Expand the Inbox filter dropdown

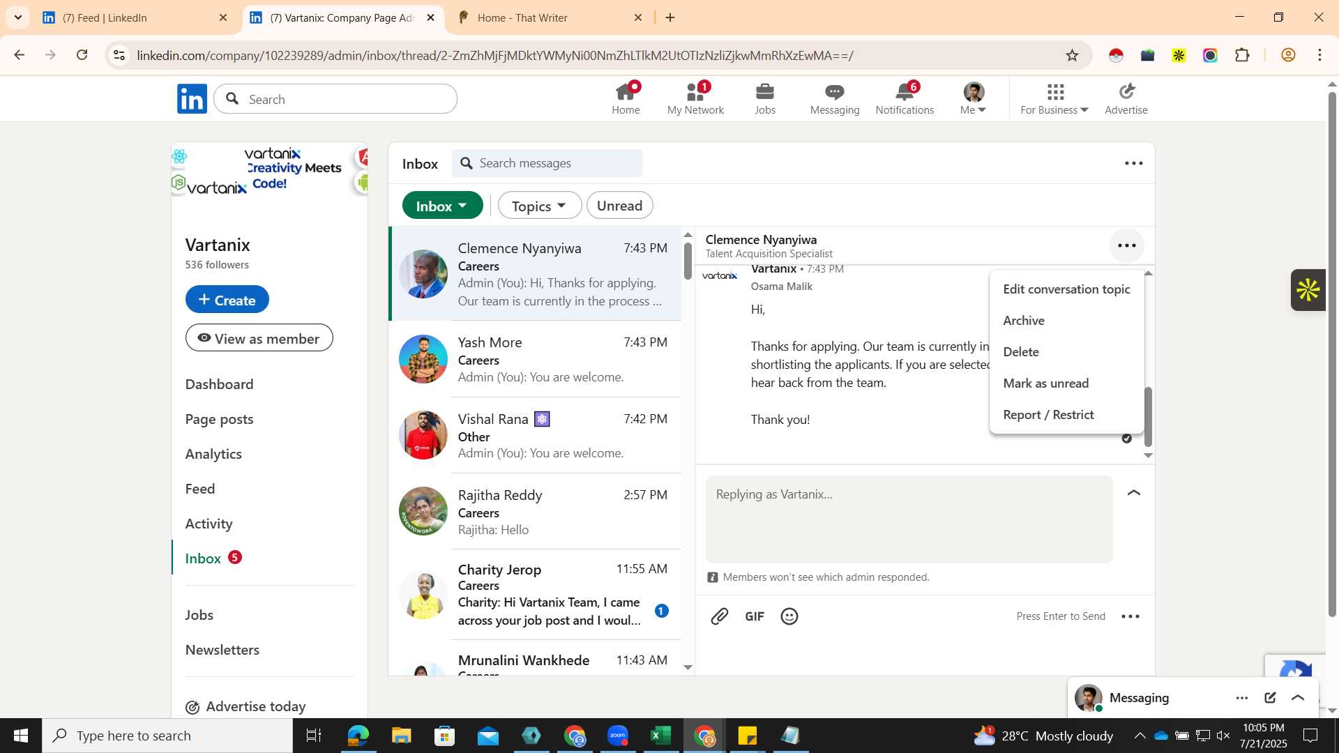(x=442, y=206)
